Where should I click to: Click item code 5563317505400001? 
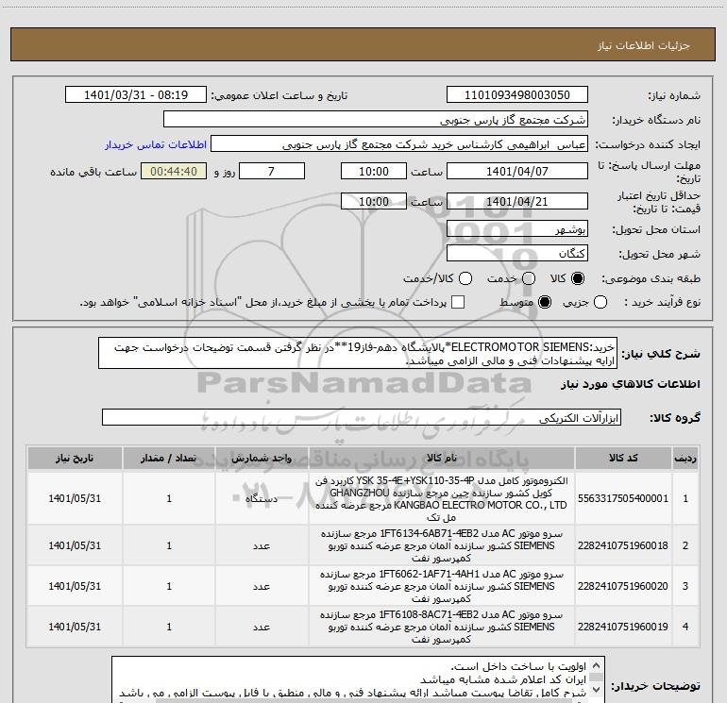[x=623, y=498]
